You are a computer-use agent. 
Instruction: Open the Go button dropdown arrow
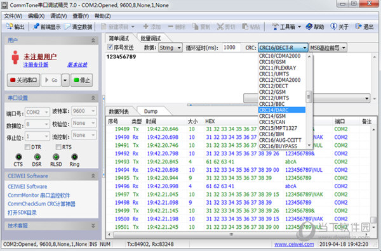pos(65,80)
